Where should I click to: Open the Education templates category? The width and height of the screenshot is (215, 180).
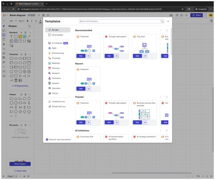pos(58,88)
